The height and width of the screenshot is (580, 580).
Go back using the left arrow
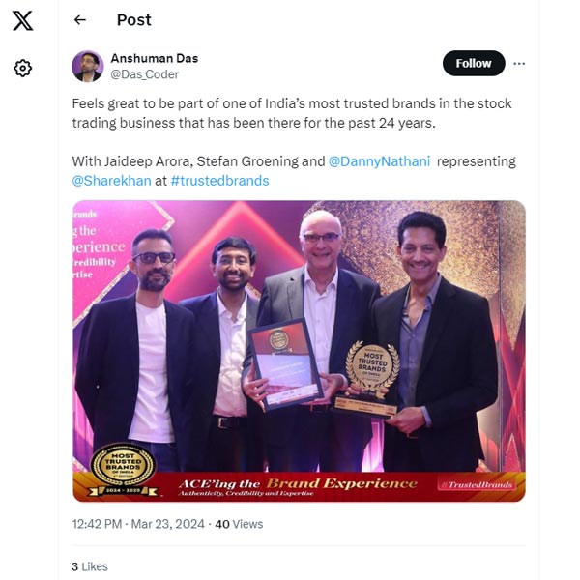click(80, 20)
